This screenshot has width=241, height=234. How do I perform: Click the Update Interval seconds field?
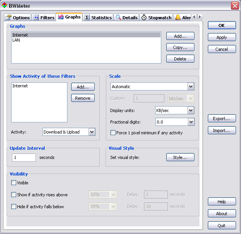pos(24,157)
